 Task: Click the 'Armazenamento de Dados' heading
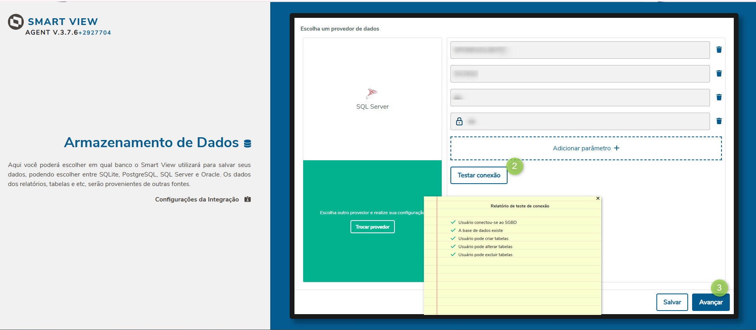point(152,142)
